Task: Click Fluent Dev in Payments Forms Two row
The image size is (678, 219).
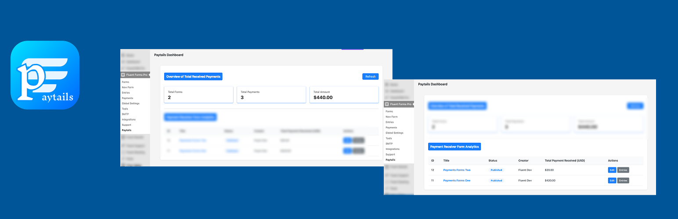Action: pos(525,170)
